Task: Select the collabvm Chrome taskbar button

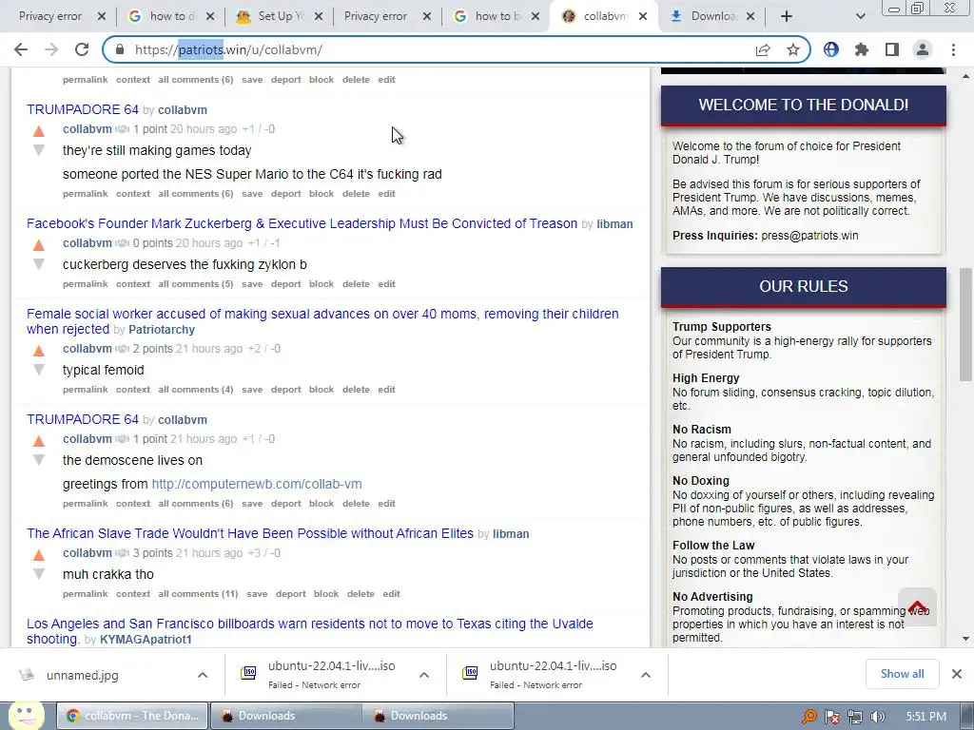Action: pyautogui.click(x=131, y=716)
